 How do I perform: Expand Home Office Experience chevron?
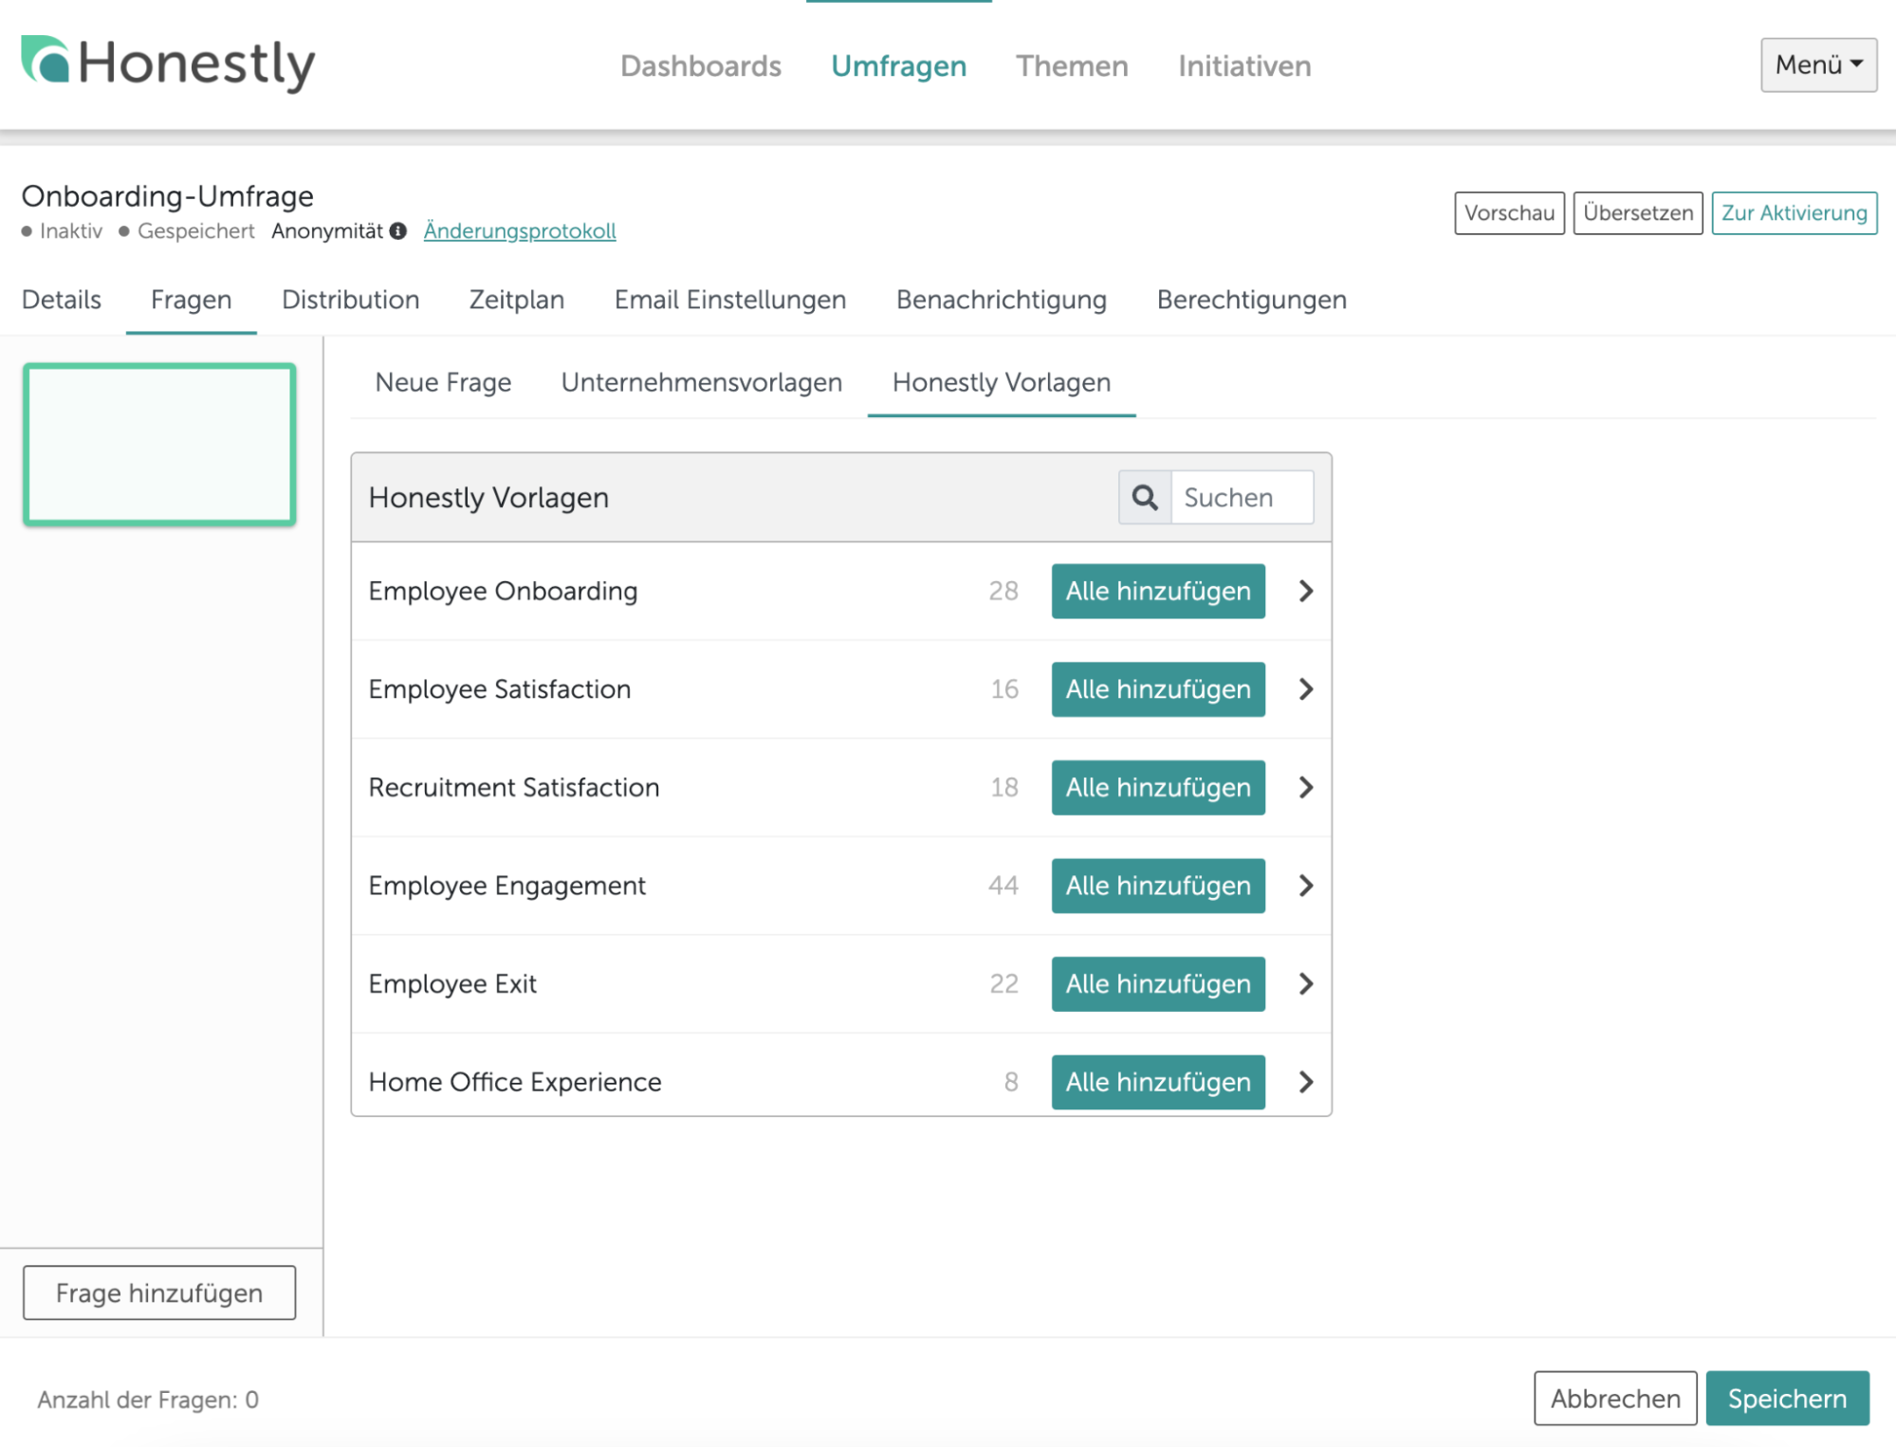[1306, 1082]
